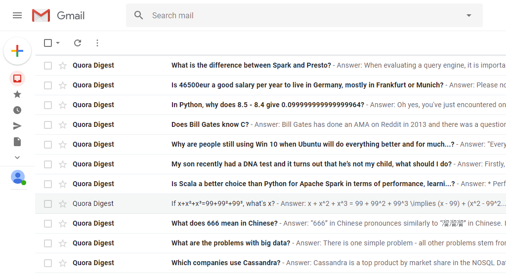The image size is (506, 277).
Task: Open the Drafts page icon
Action: tap(17, 142)
